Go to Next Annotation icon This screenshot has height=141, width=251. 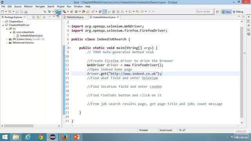[122, 12]
